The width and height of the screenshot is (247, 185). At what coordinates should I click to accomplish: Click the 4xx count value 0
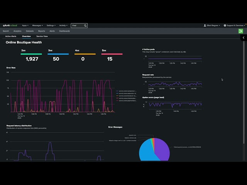[x=83, y=59]
